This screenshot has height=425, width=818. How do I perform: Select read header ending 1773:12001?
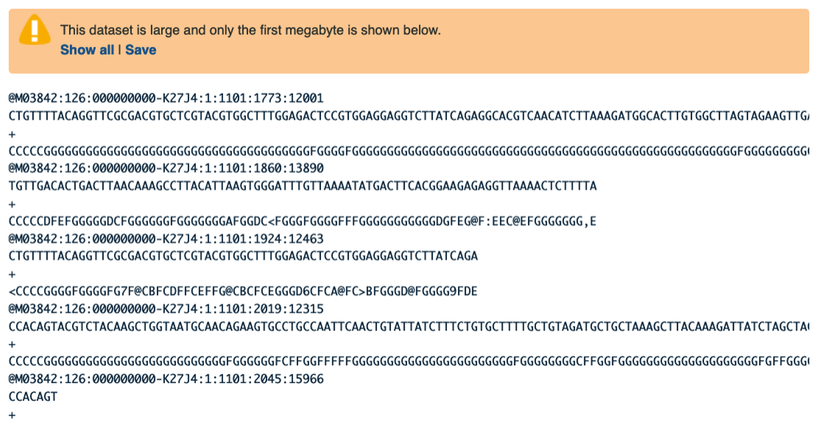tap(166, 99)
